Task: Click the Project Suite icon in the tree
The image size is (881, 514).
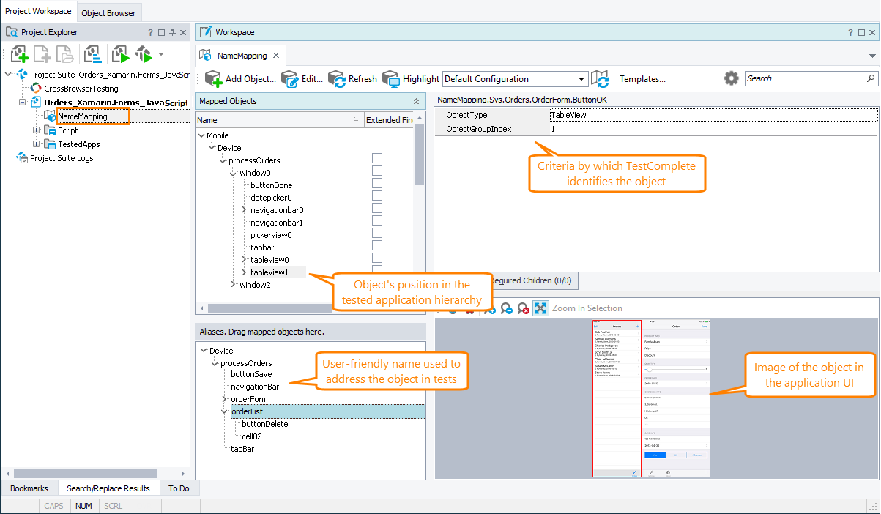Action: click(x=22, y=75)
